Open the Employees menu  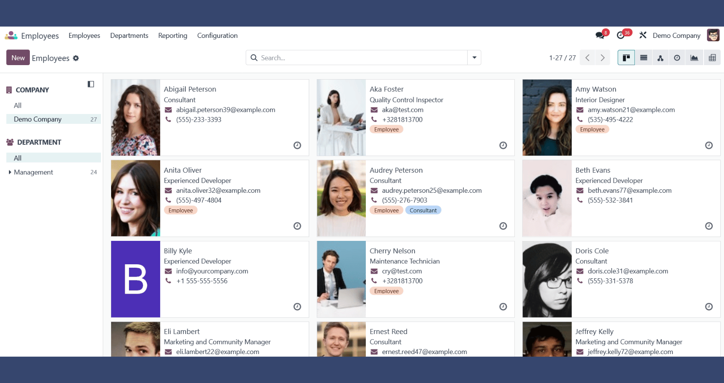click(x=84, y=36)
